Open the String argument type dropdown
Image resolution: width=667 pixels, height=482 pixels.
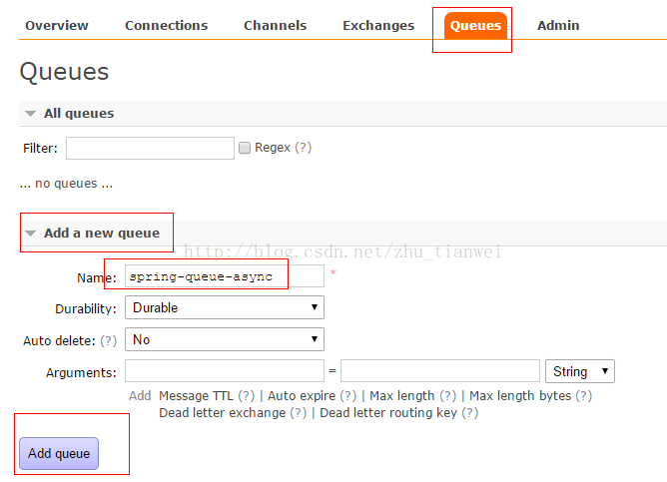[x=580, y=371]
